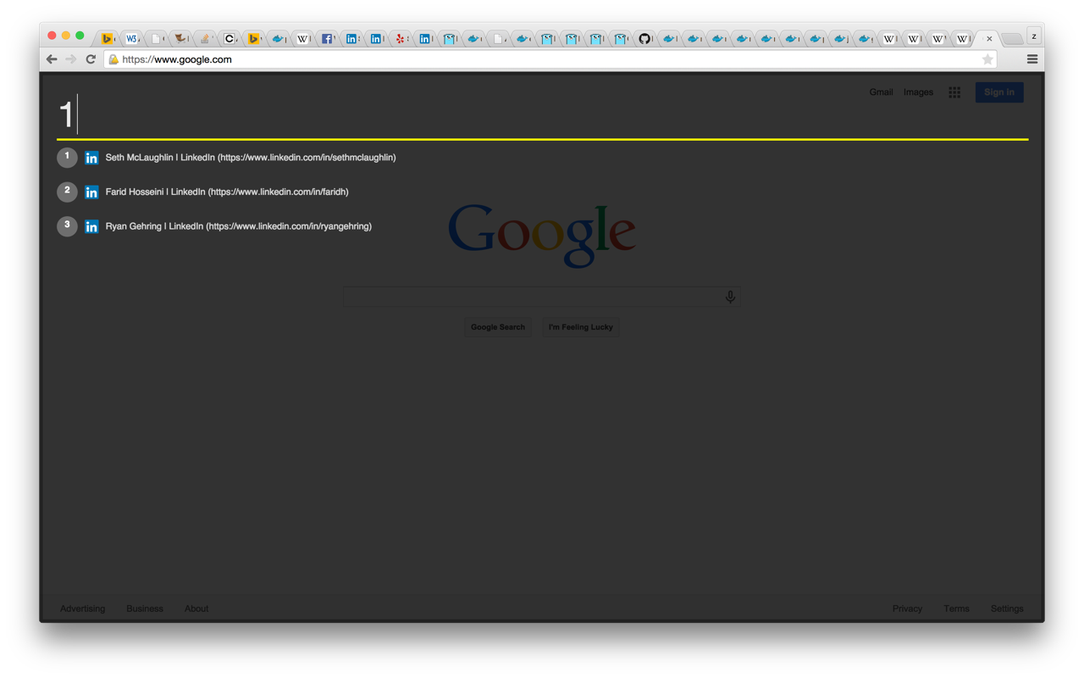Click the address bar showing https://www.google.com
The height and width of the screenshot is (678, 1084).
(550, 59)
